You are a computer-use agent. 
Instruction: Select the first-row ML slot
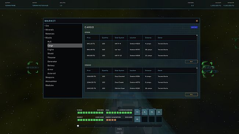point(159,112)
